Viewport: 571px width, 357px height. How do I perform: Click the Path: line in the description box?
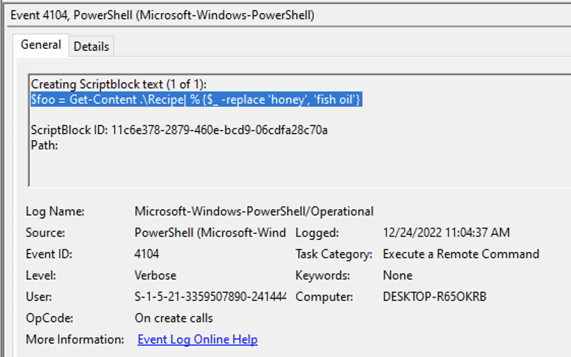pos(44,145)
